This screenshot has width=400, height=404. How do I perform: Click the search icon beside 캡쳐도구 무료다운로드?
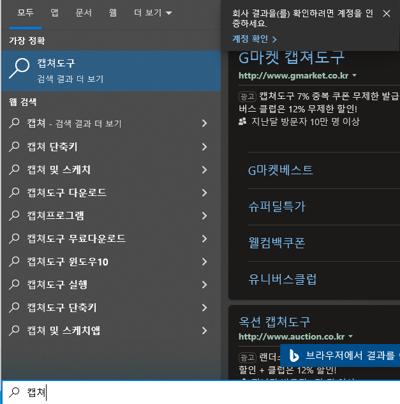click(14, 239)
